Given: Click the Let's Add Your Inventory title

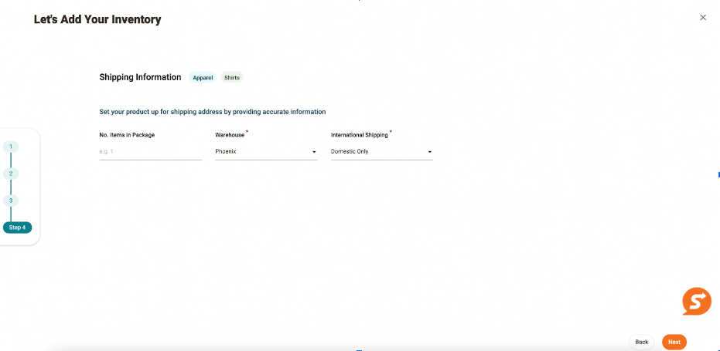Looking at the screenshot, I should tap(97, 19).
